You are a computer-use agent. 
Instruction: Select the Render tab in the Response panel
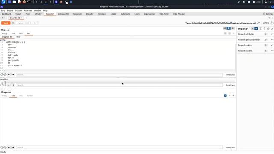tap(30, 96)
